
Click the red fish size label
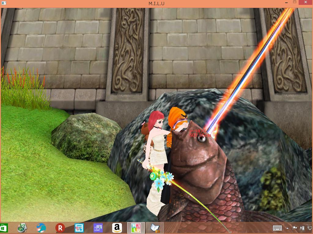(x=200, y=133)
